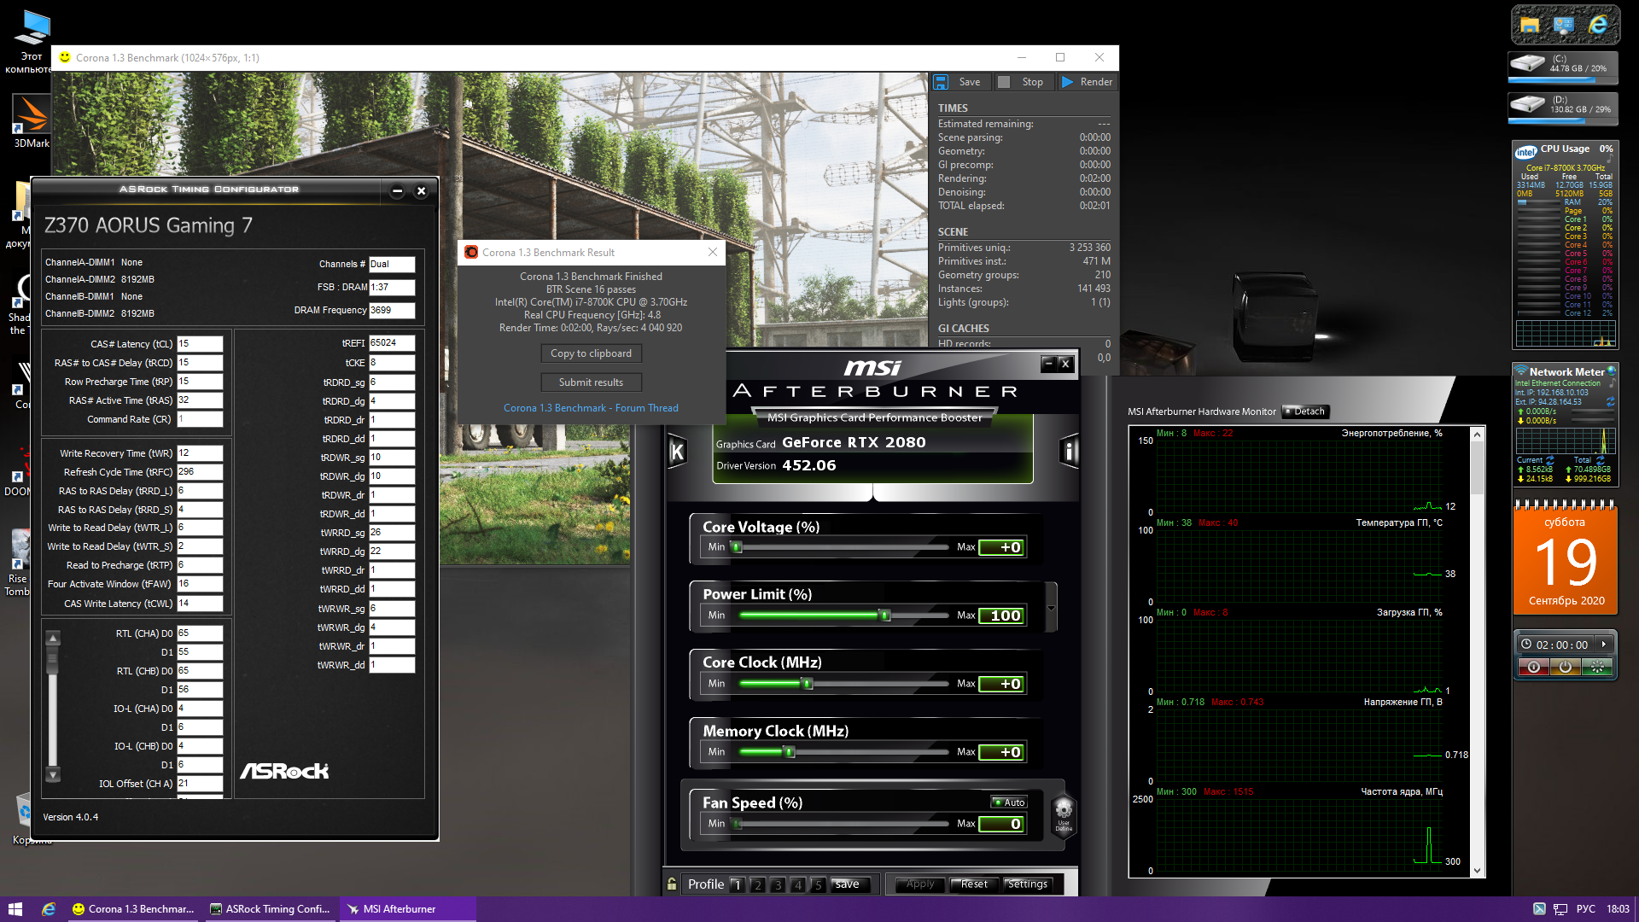Open the Afterburner info i icon
The width and height of the screenshot is (1639, 922).
click(x=1069, y=451)
